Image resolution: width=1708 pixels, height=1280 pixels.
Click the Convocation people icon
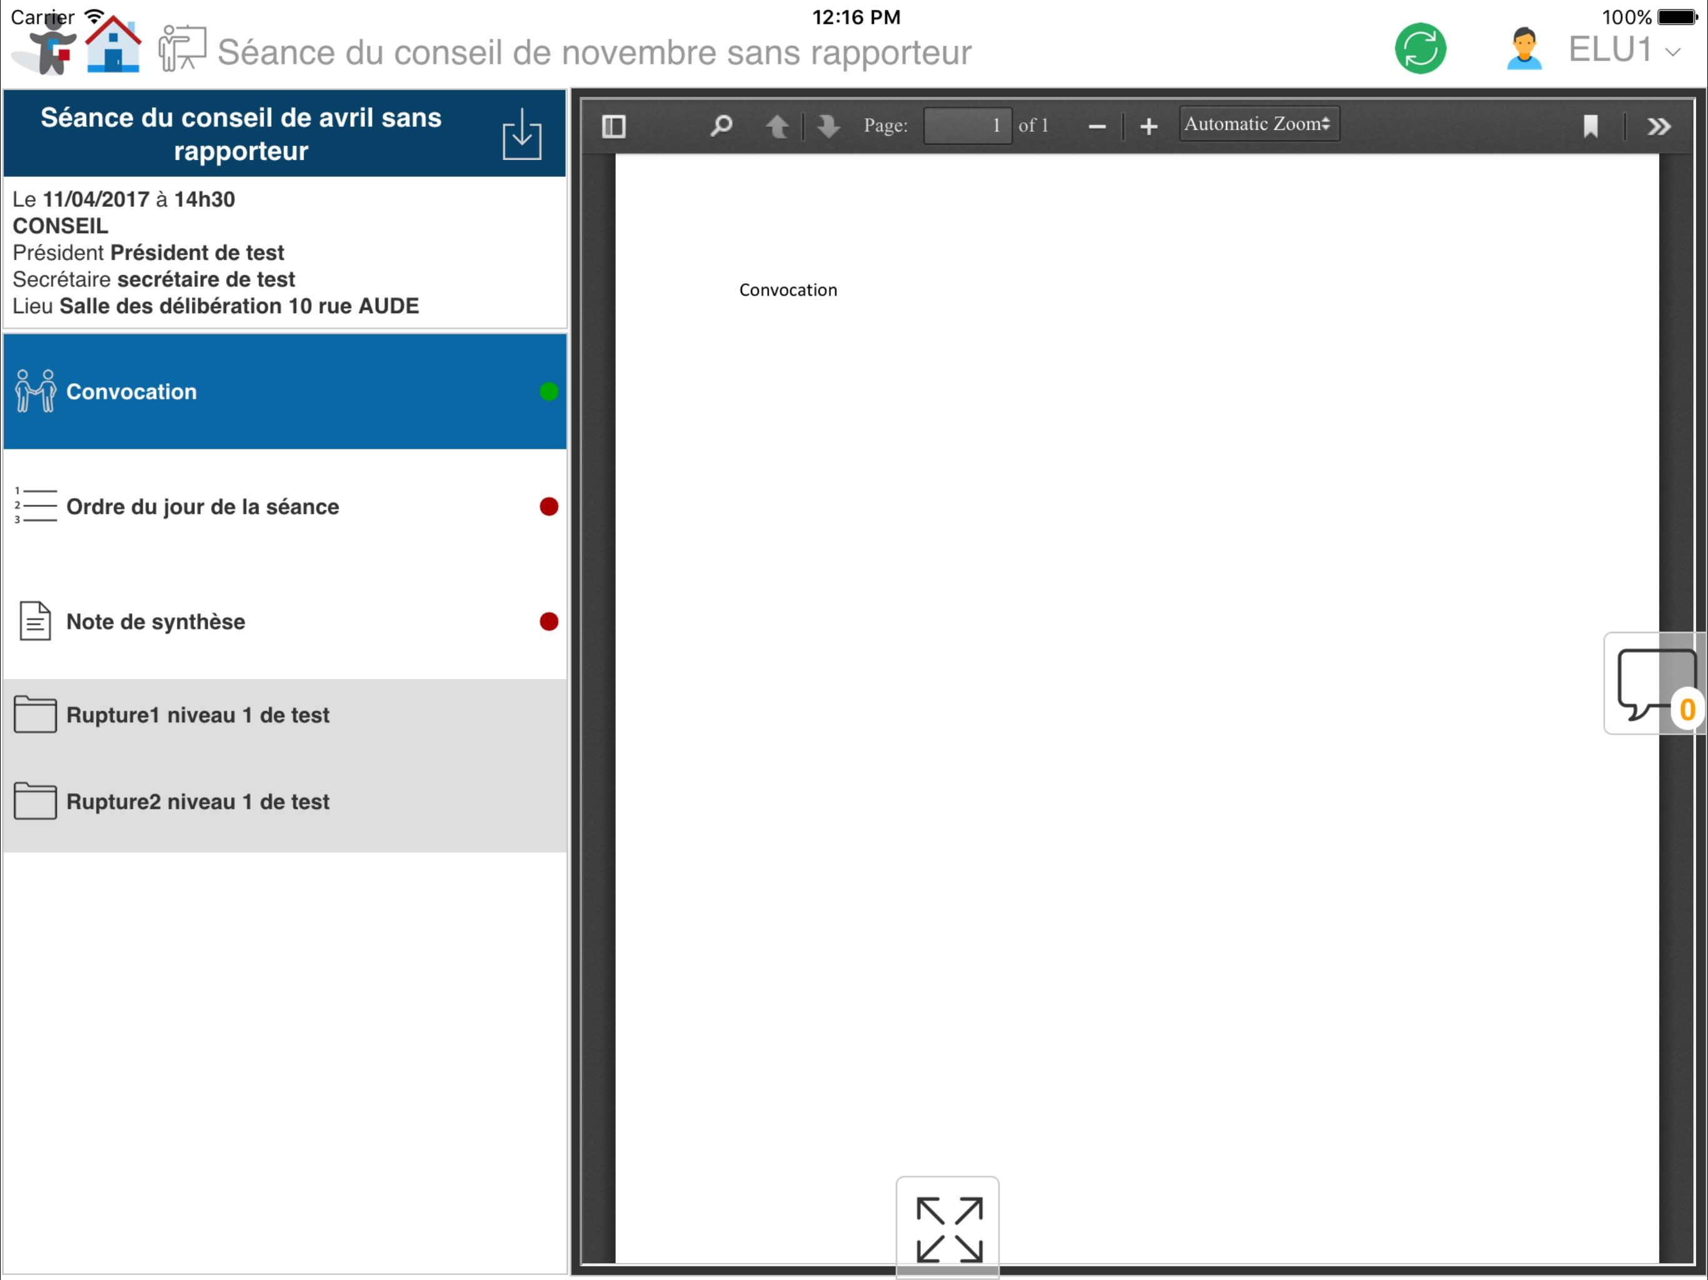tap(36, 391)
